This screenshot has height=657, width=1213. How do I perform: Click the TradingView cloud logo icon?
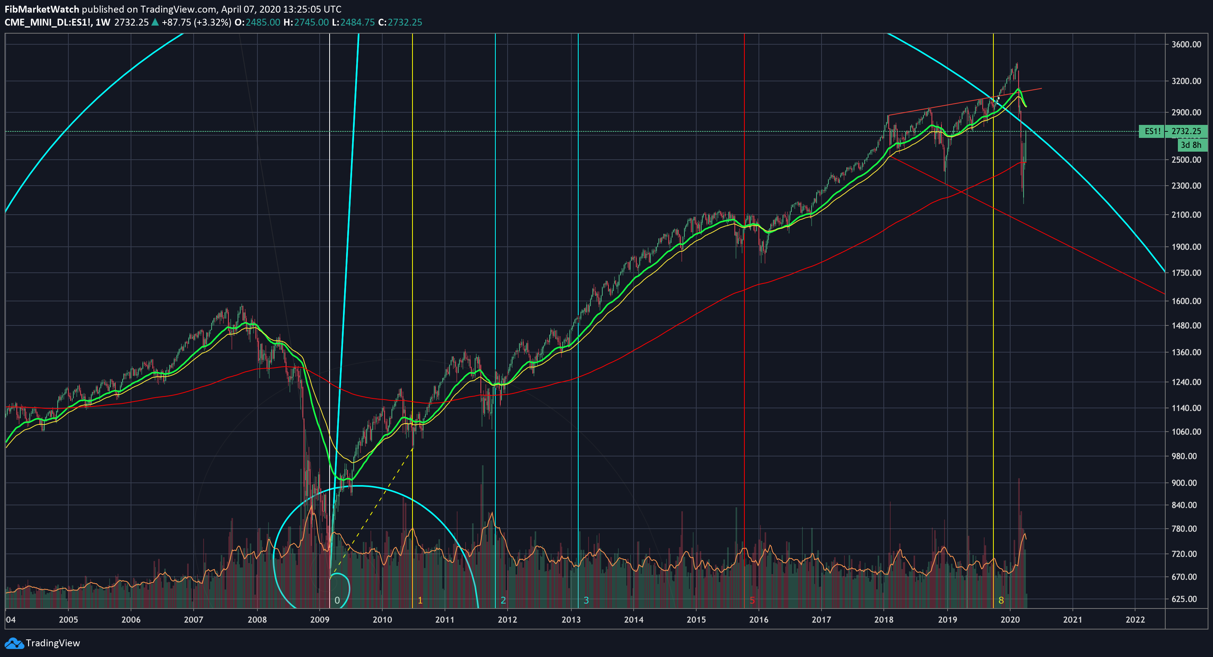coord(14,643)
